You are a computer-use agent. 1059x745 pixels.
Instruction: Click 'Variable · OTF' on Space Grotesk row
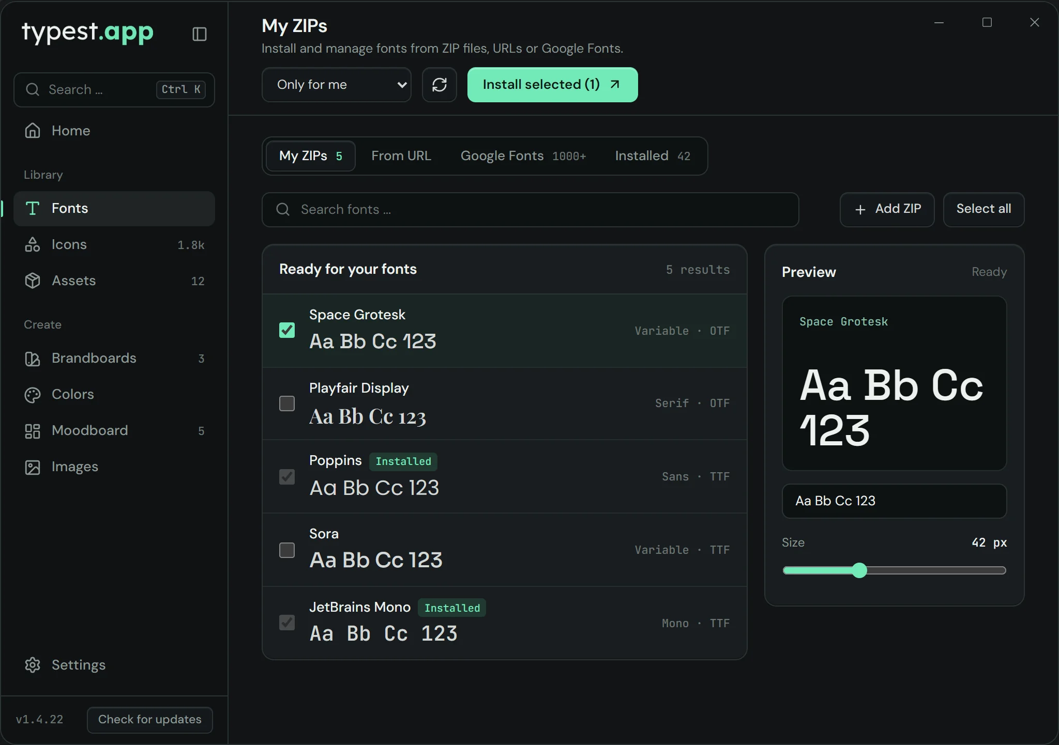pyautogui.click(x=683, y=331)
